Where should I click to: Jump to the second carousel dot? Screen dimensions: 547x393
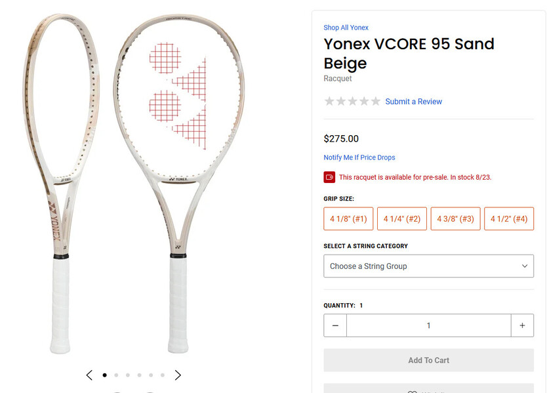click(116, 375)
